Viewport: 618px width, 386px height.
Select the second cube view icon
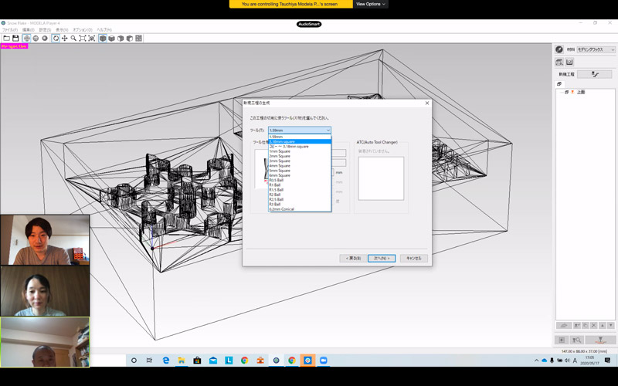click(x=111, y=38)
